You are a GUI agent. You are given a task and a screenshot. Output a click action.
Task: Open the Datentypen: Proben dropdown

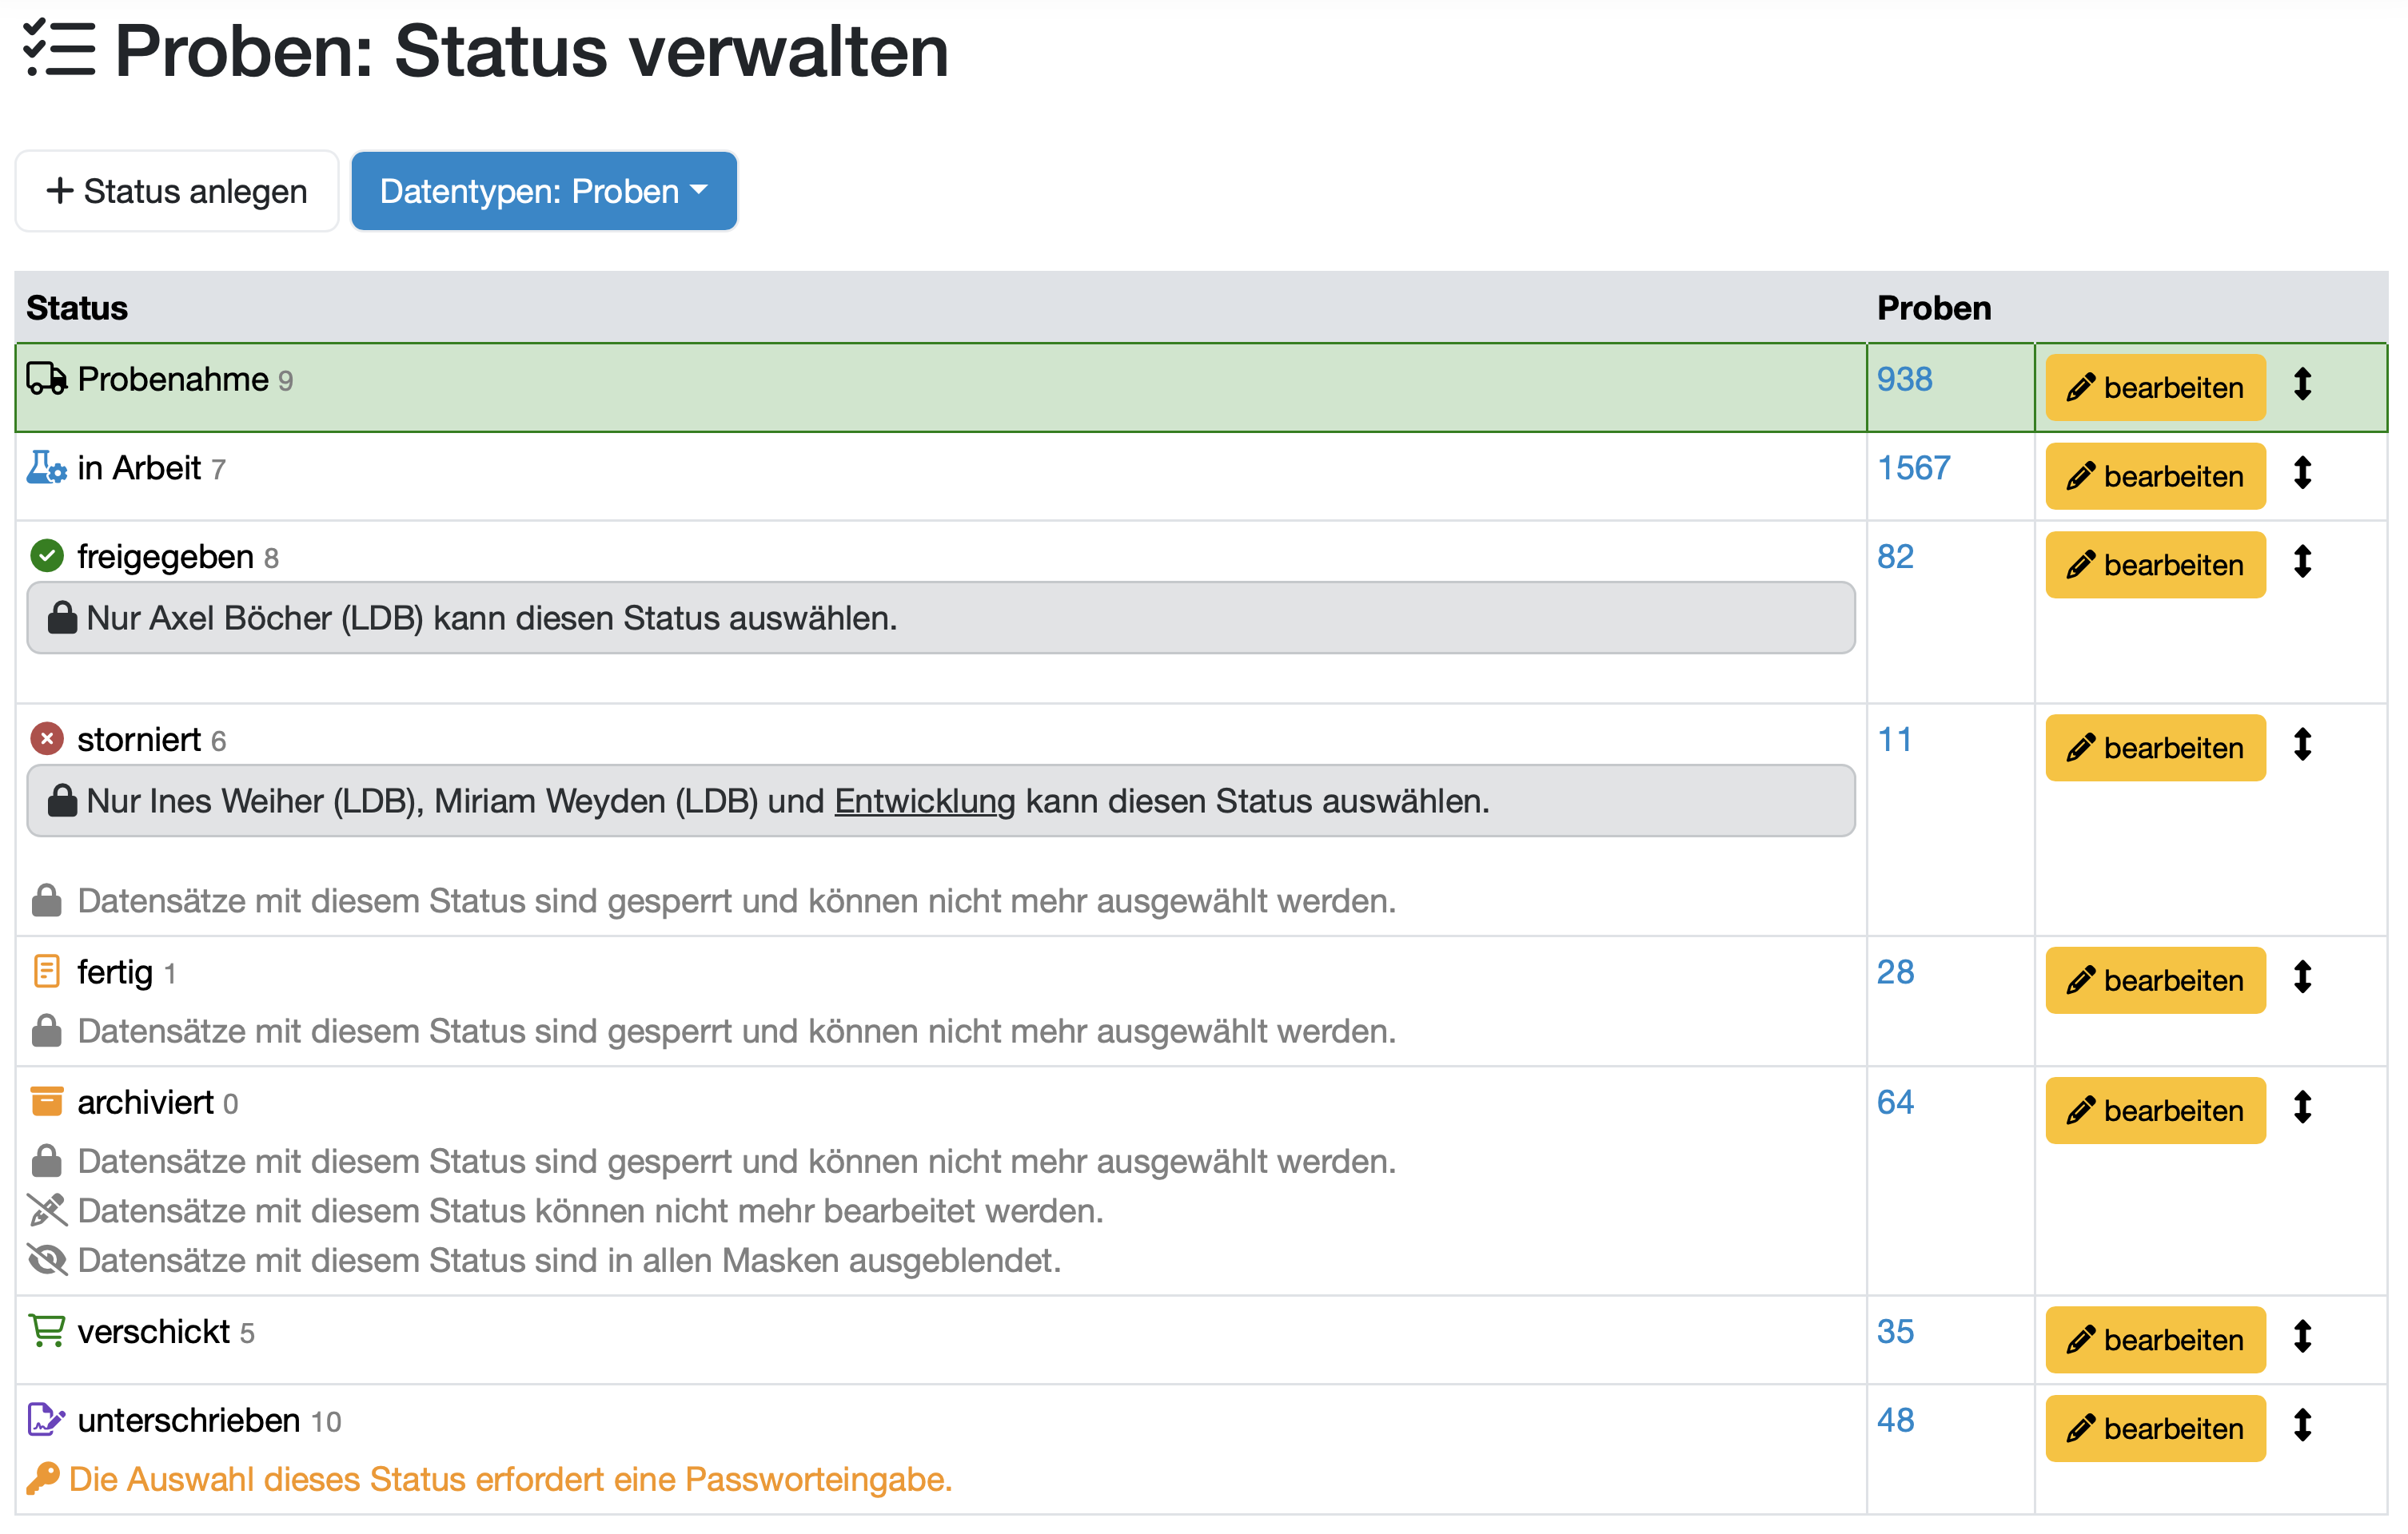click(544, 191)
